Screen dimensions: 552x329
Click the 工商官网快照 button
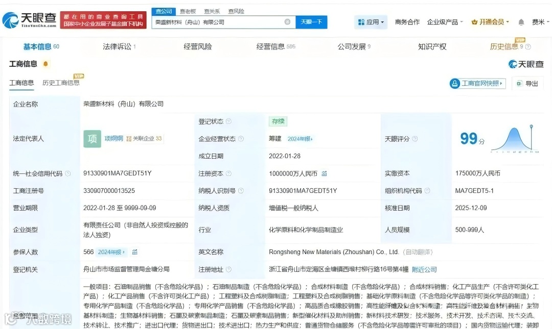coord(477,83)
